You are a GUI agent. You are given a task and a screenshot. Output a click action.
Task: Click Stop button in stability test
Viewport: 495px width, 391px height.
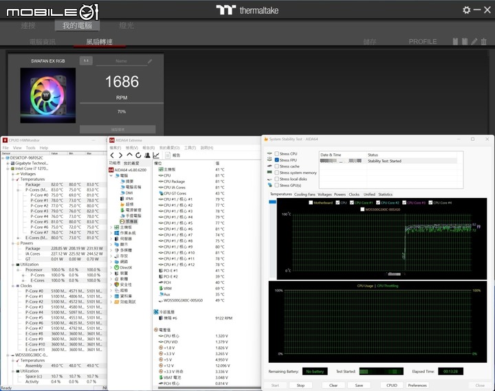(x=300, y=386)
